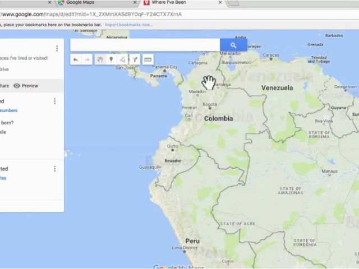Close the Where I've Been tab

click(x=220, y=2)
